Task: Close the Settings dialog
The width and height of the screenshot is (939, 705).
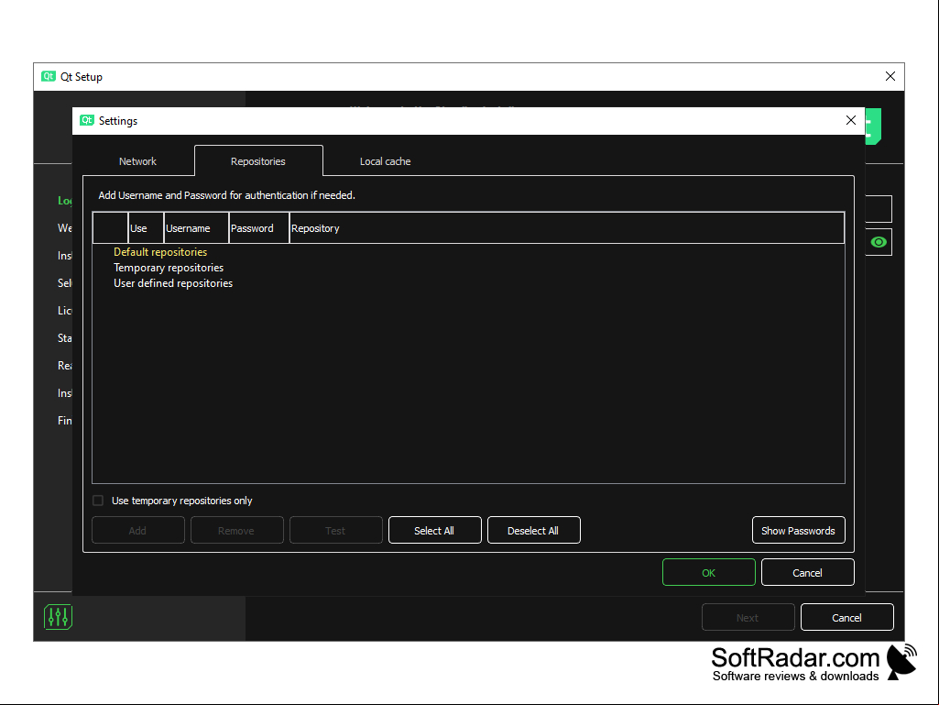Action: coord(850,120)
